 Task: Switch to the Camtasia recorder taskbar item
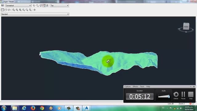point(78,108)
